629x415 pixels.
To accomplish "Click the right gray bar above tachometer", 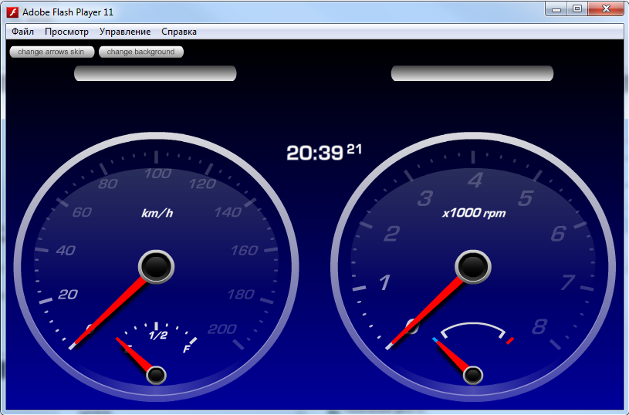I will click(472, 73).
